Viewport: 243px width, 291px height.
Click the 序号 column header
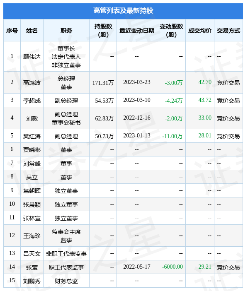click(12, 31)
